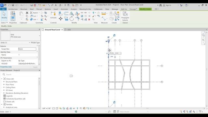Click the Join button in Geometry panel

coord(33,19)
